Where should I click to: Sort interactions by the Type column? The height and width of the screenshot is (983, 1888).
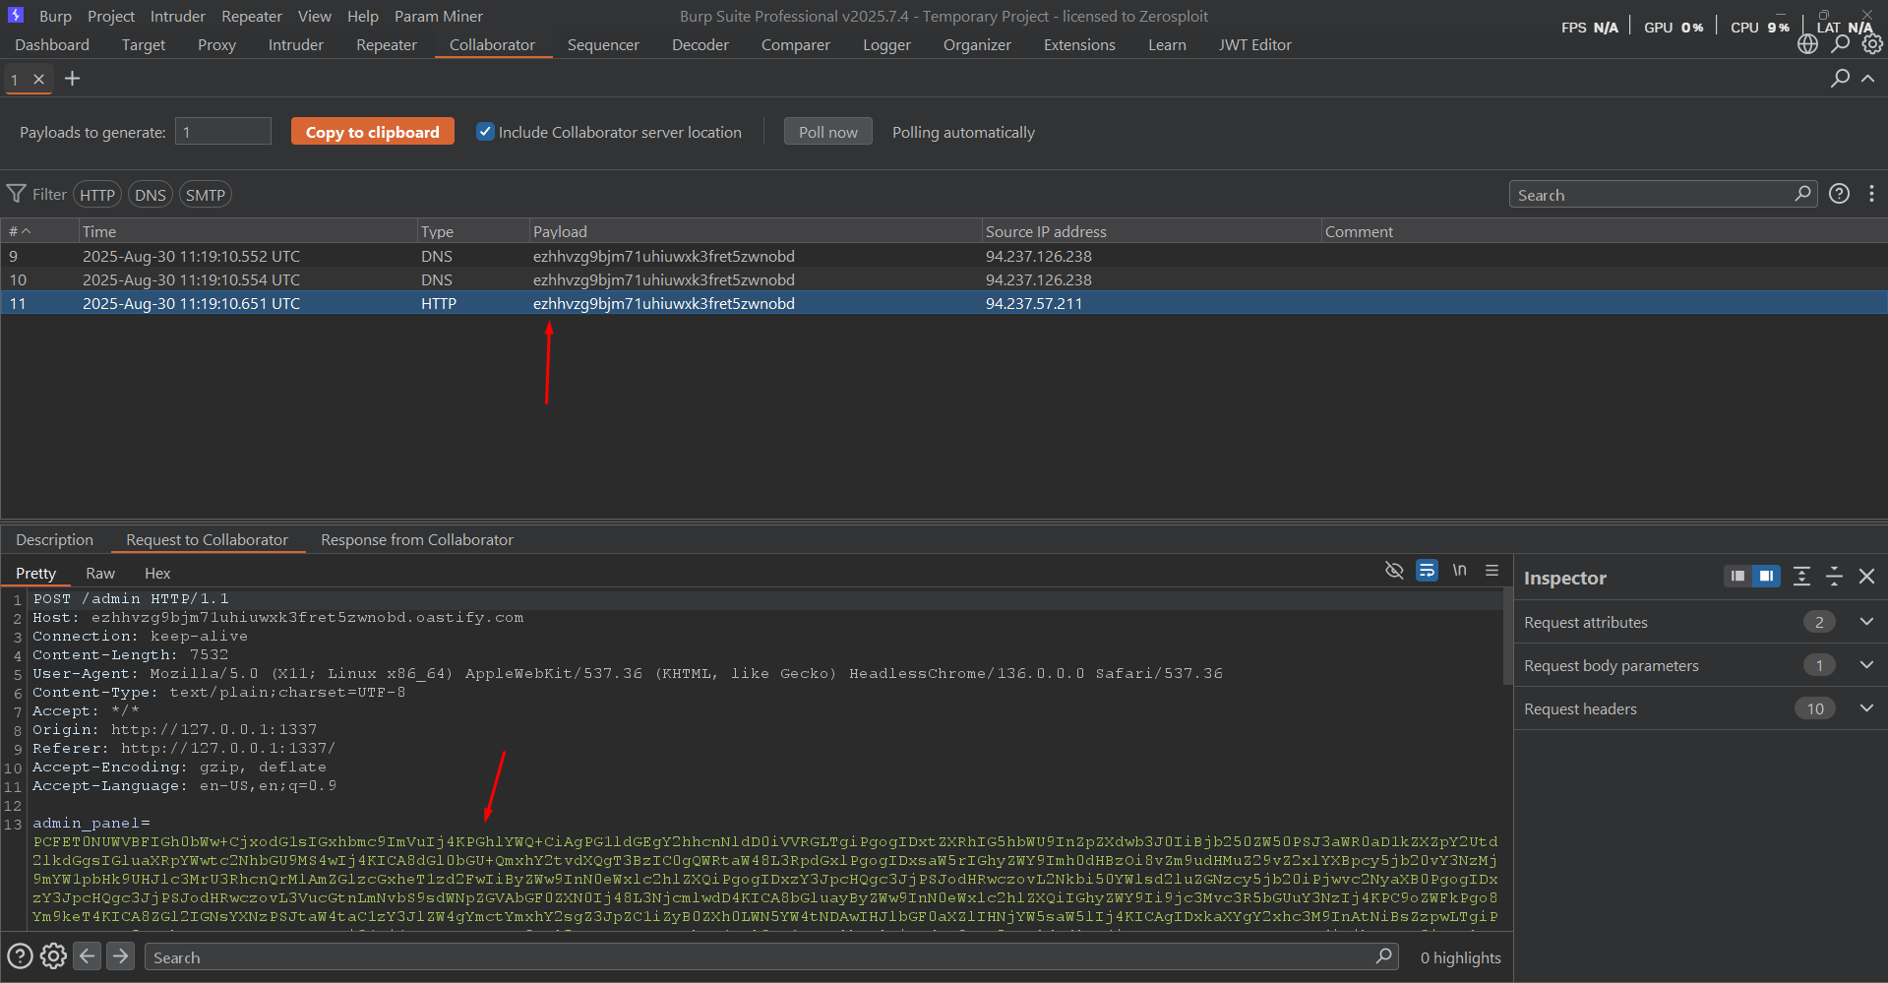click(x=472, y=231)
